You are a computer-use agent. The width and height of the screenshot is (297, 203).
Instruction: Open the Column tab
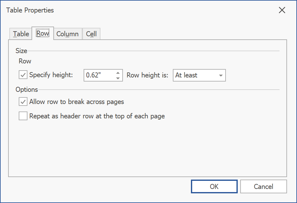coord(67,34)
